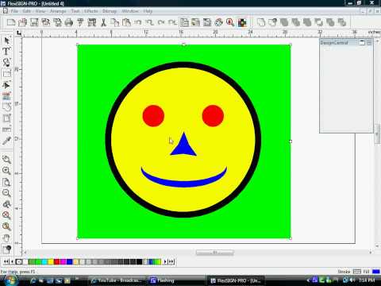Image resolution: width=381 pixels, height=286 pixels.
Task: Switch to the YouTube Broadcast taskbar window
Action: [117, 280]
